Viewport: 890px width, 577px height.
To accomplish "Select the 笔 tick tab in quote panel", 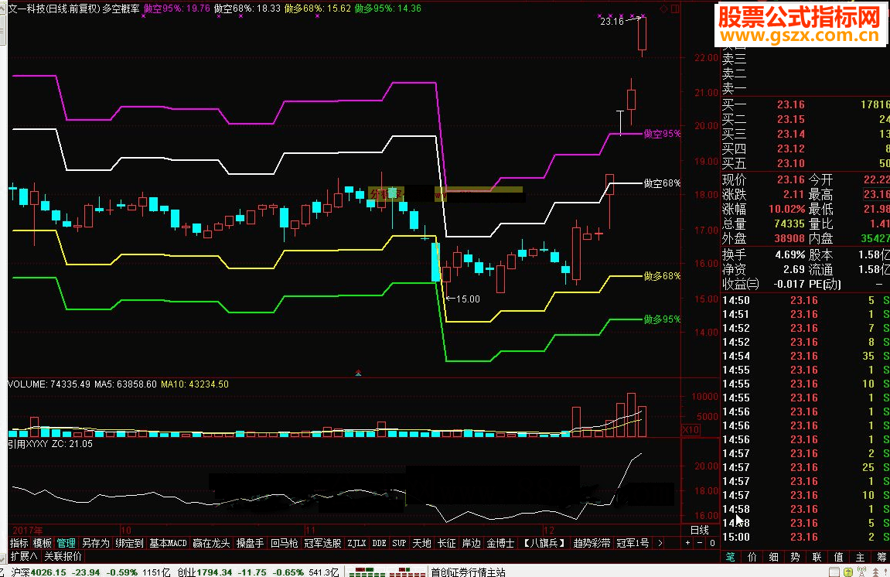I will click(731, 557).
